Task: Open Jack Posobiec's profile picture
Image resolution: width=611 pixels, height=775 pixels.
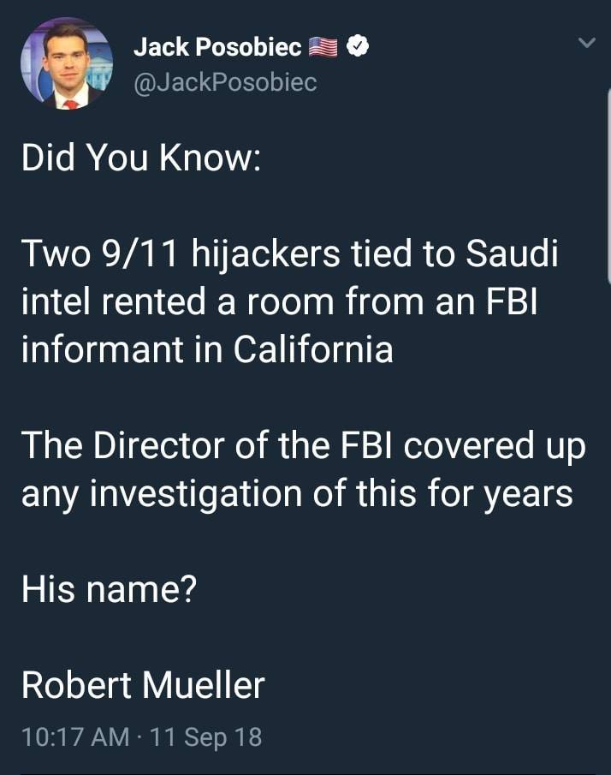Action: (x=67, y=64)
